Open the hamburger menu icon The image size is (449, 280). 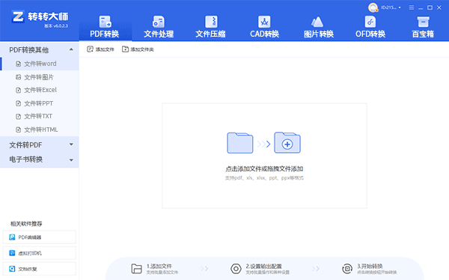click(x=412, y=7)
